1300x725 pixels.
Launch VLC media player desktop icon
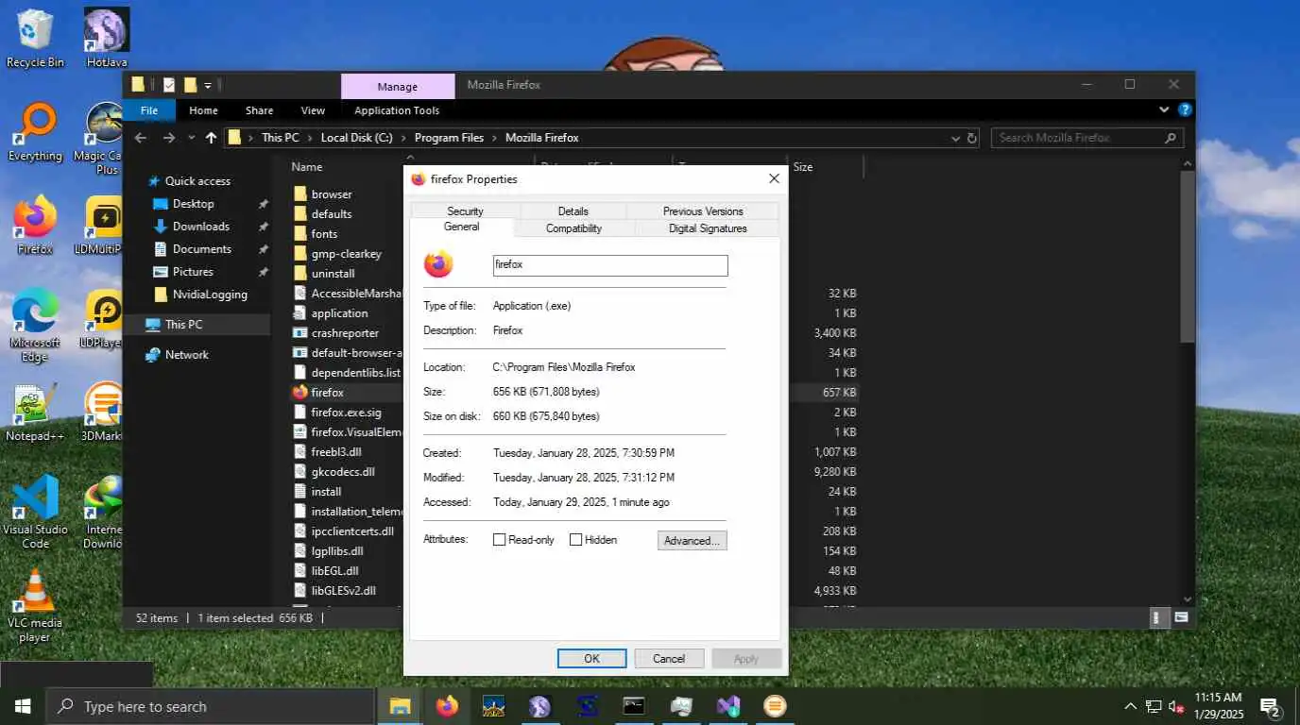(35, 605)
